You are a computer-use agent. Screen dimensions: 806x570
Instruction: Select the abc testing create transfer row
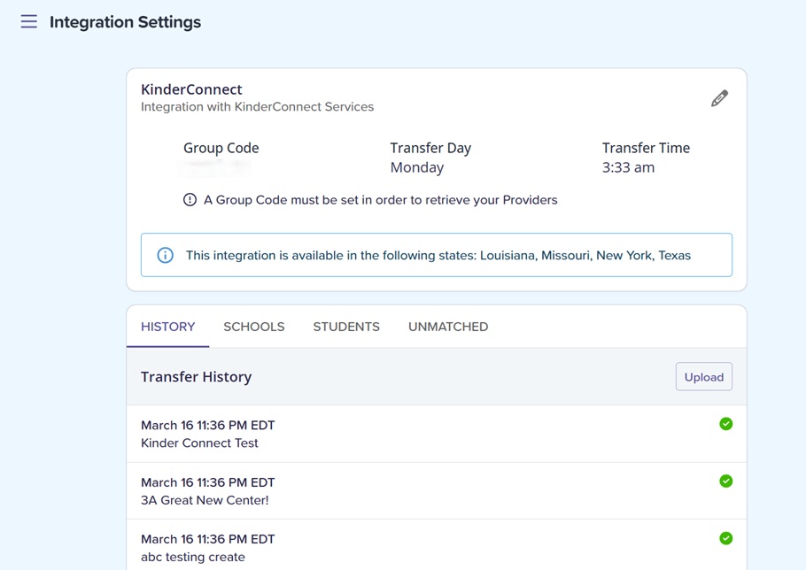[437, 545]
